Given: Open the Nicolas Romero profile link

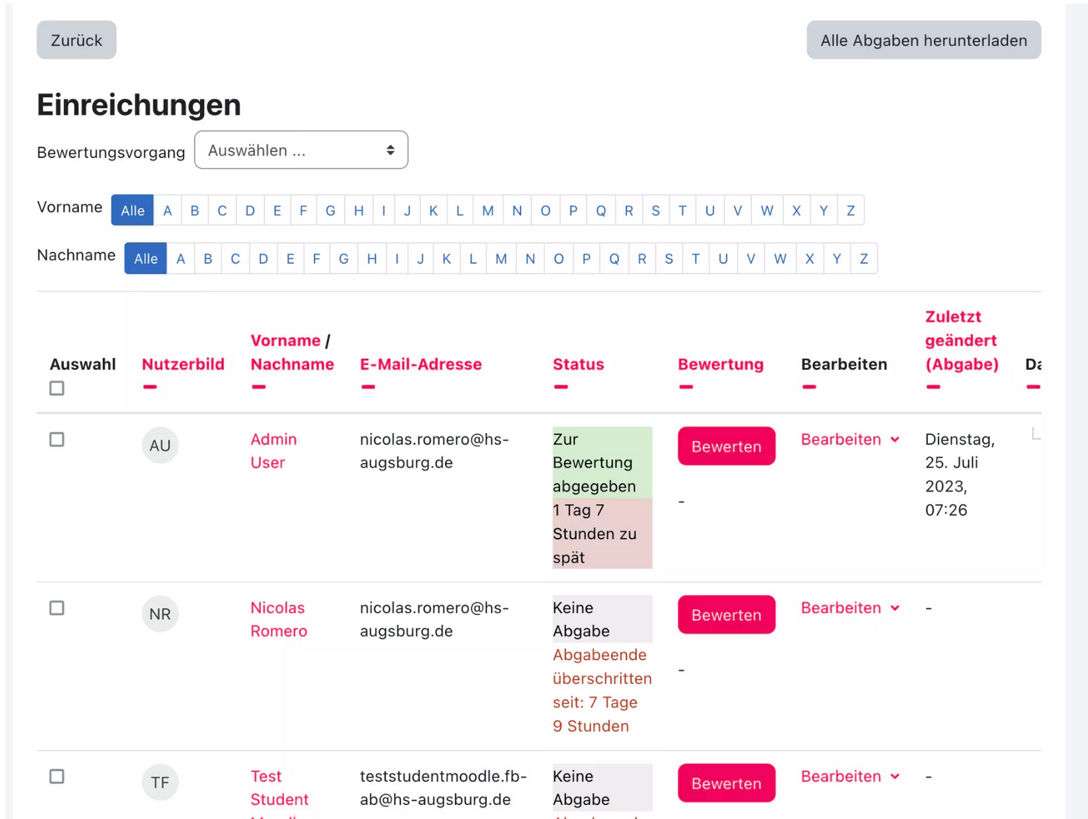Looking at the screenshot, I should (278, 619).
